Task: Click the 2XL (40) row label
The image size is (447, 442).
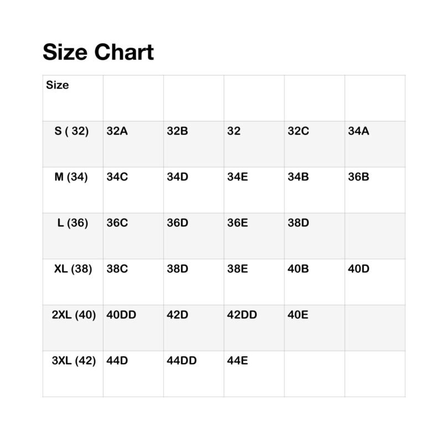Action: (x=74, y=315)
